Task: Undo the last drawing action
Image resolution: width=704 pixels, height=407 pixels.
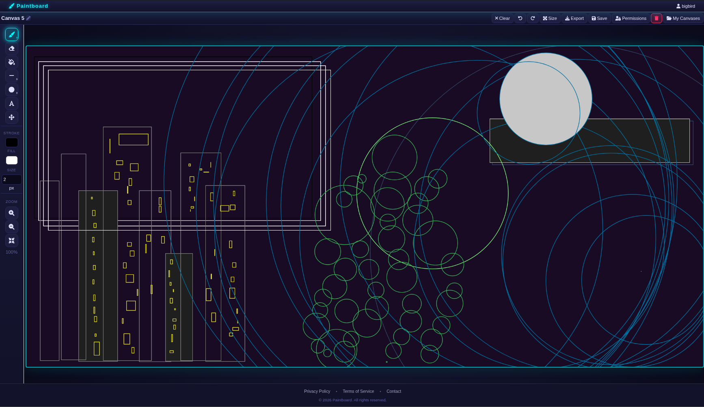Action: click(x=520, y=18)
